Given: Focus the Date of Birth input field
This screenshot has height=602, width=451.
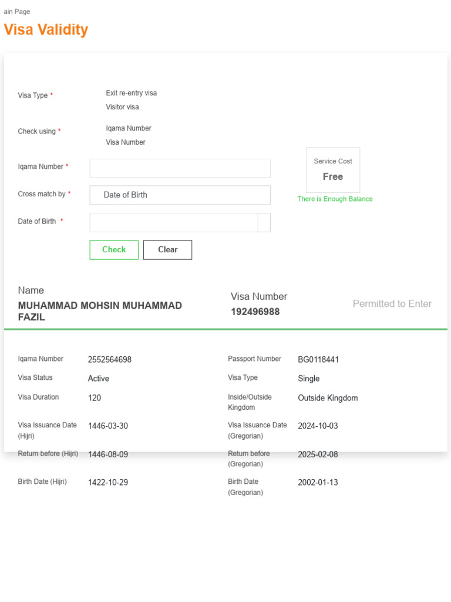Looking at the screenshot, I should pyautogui.click(x=174, y=223).
